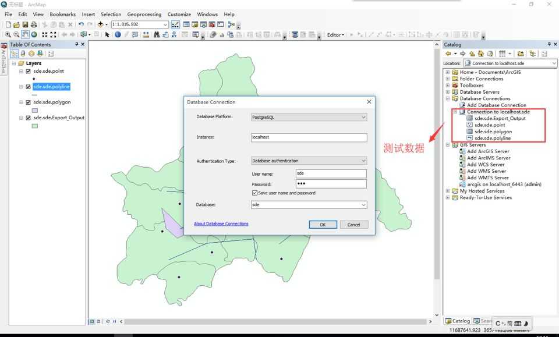Open a map file with Open icon
559x337 pixels.
16,24
